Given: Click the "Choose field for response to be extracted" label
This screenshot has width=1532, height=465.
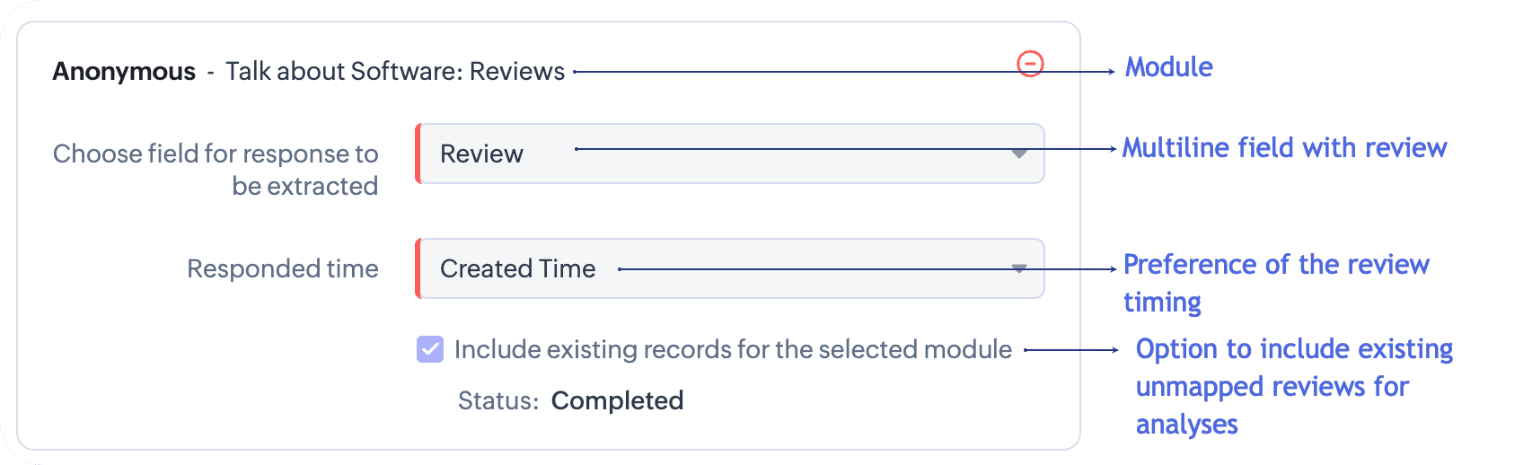Looking at the screenshot, I should pyautogui.click(x=216, y=170).
